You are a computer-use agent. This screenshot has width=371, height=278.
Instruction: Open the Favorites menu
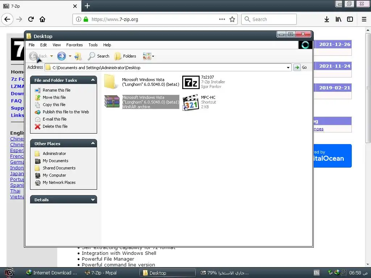[75, 45]
